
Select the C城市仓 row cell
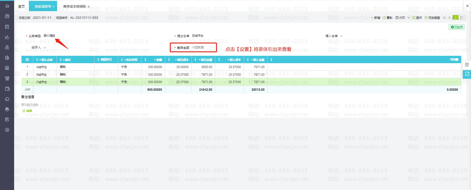click(x=45, y=82)
